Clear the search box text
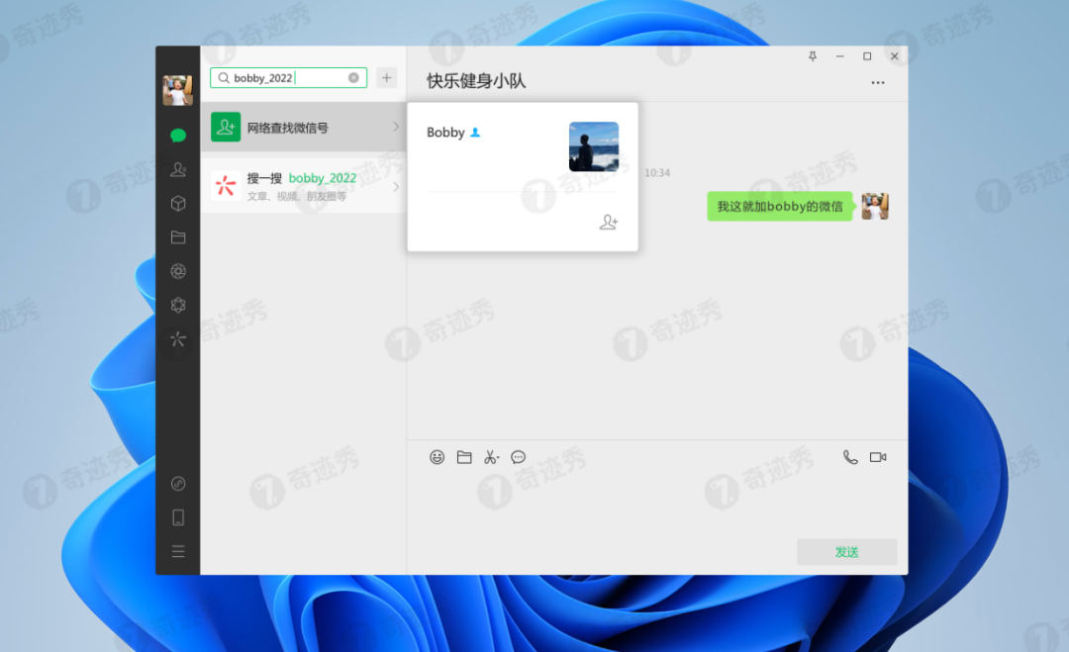 [353, 78]
